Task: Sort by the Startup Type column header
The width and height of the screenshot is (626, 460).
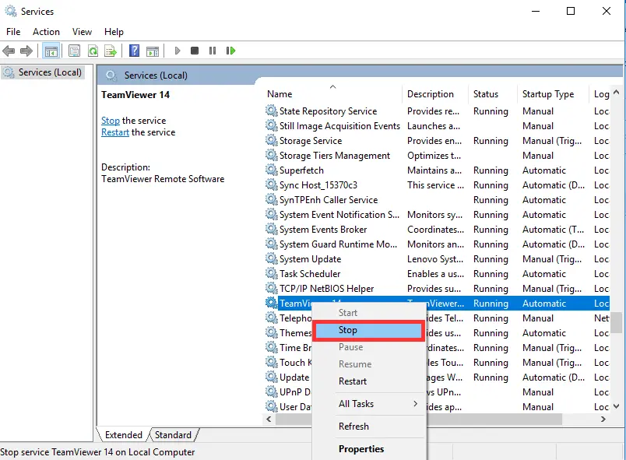Action: point(553,94)
